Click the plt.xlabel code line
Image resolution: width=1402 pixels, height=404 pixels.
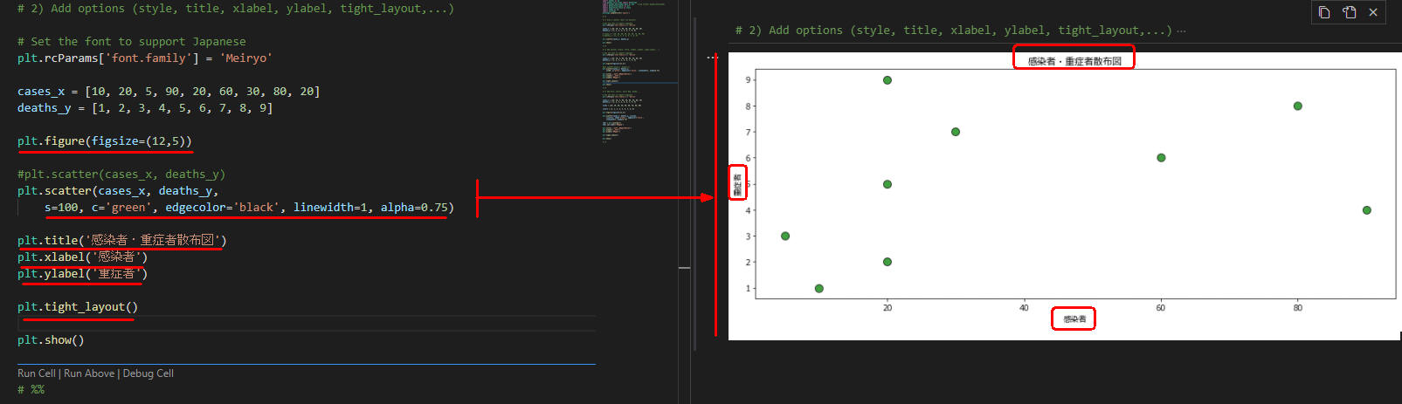[x=83, y=257]
